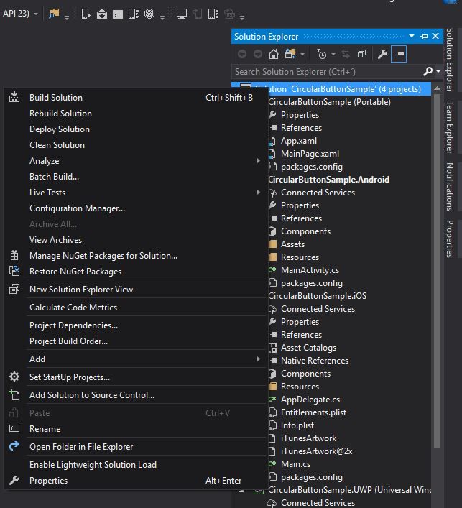
Task: Open Android adb command prompt icon
Action: [x=118, y=14]
